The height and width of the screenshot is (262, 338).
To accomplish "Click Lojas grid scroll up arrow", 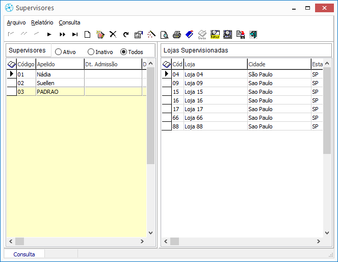I will click(327, 63).
